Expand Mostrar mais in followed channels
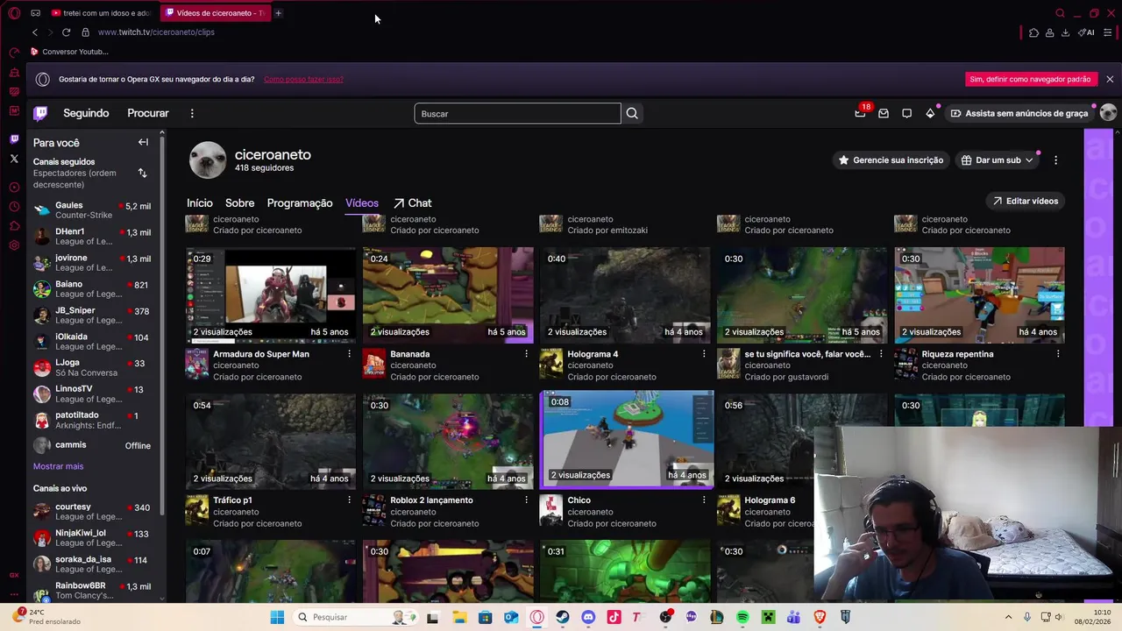The width and height of the screenshot is (1122, 631). coord(58,466)
